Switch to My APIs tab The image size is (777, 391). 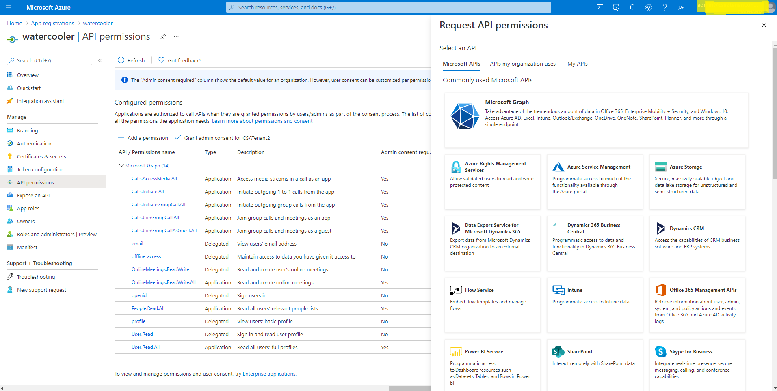(578, 64)
